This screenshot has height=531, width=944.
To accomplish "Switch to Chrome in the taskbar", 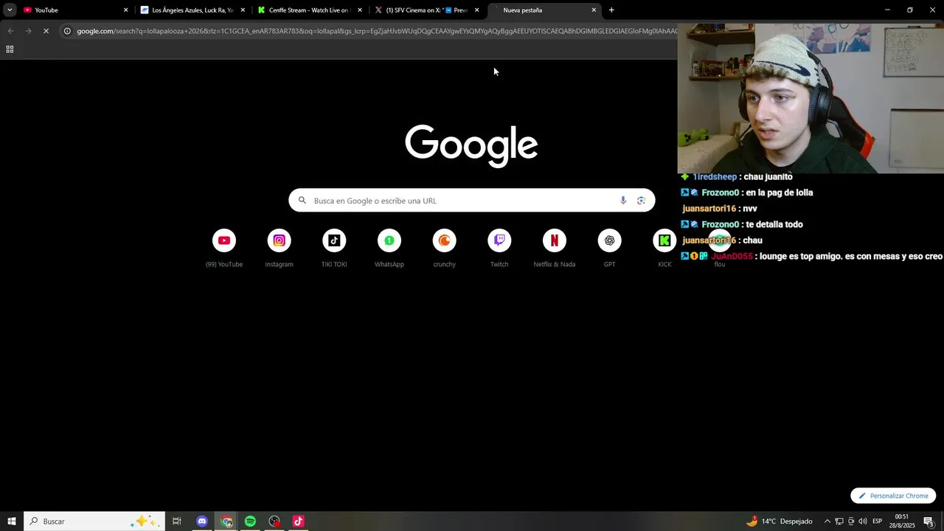I will (x=226, y=521).
